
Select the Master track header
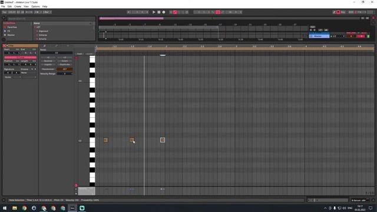click(319, 37)
